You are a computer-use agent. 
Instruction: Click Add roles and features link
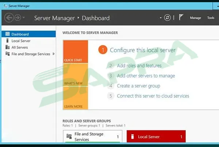click(x=139, y=66)
